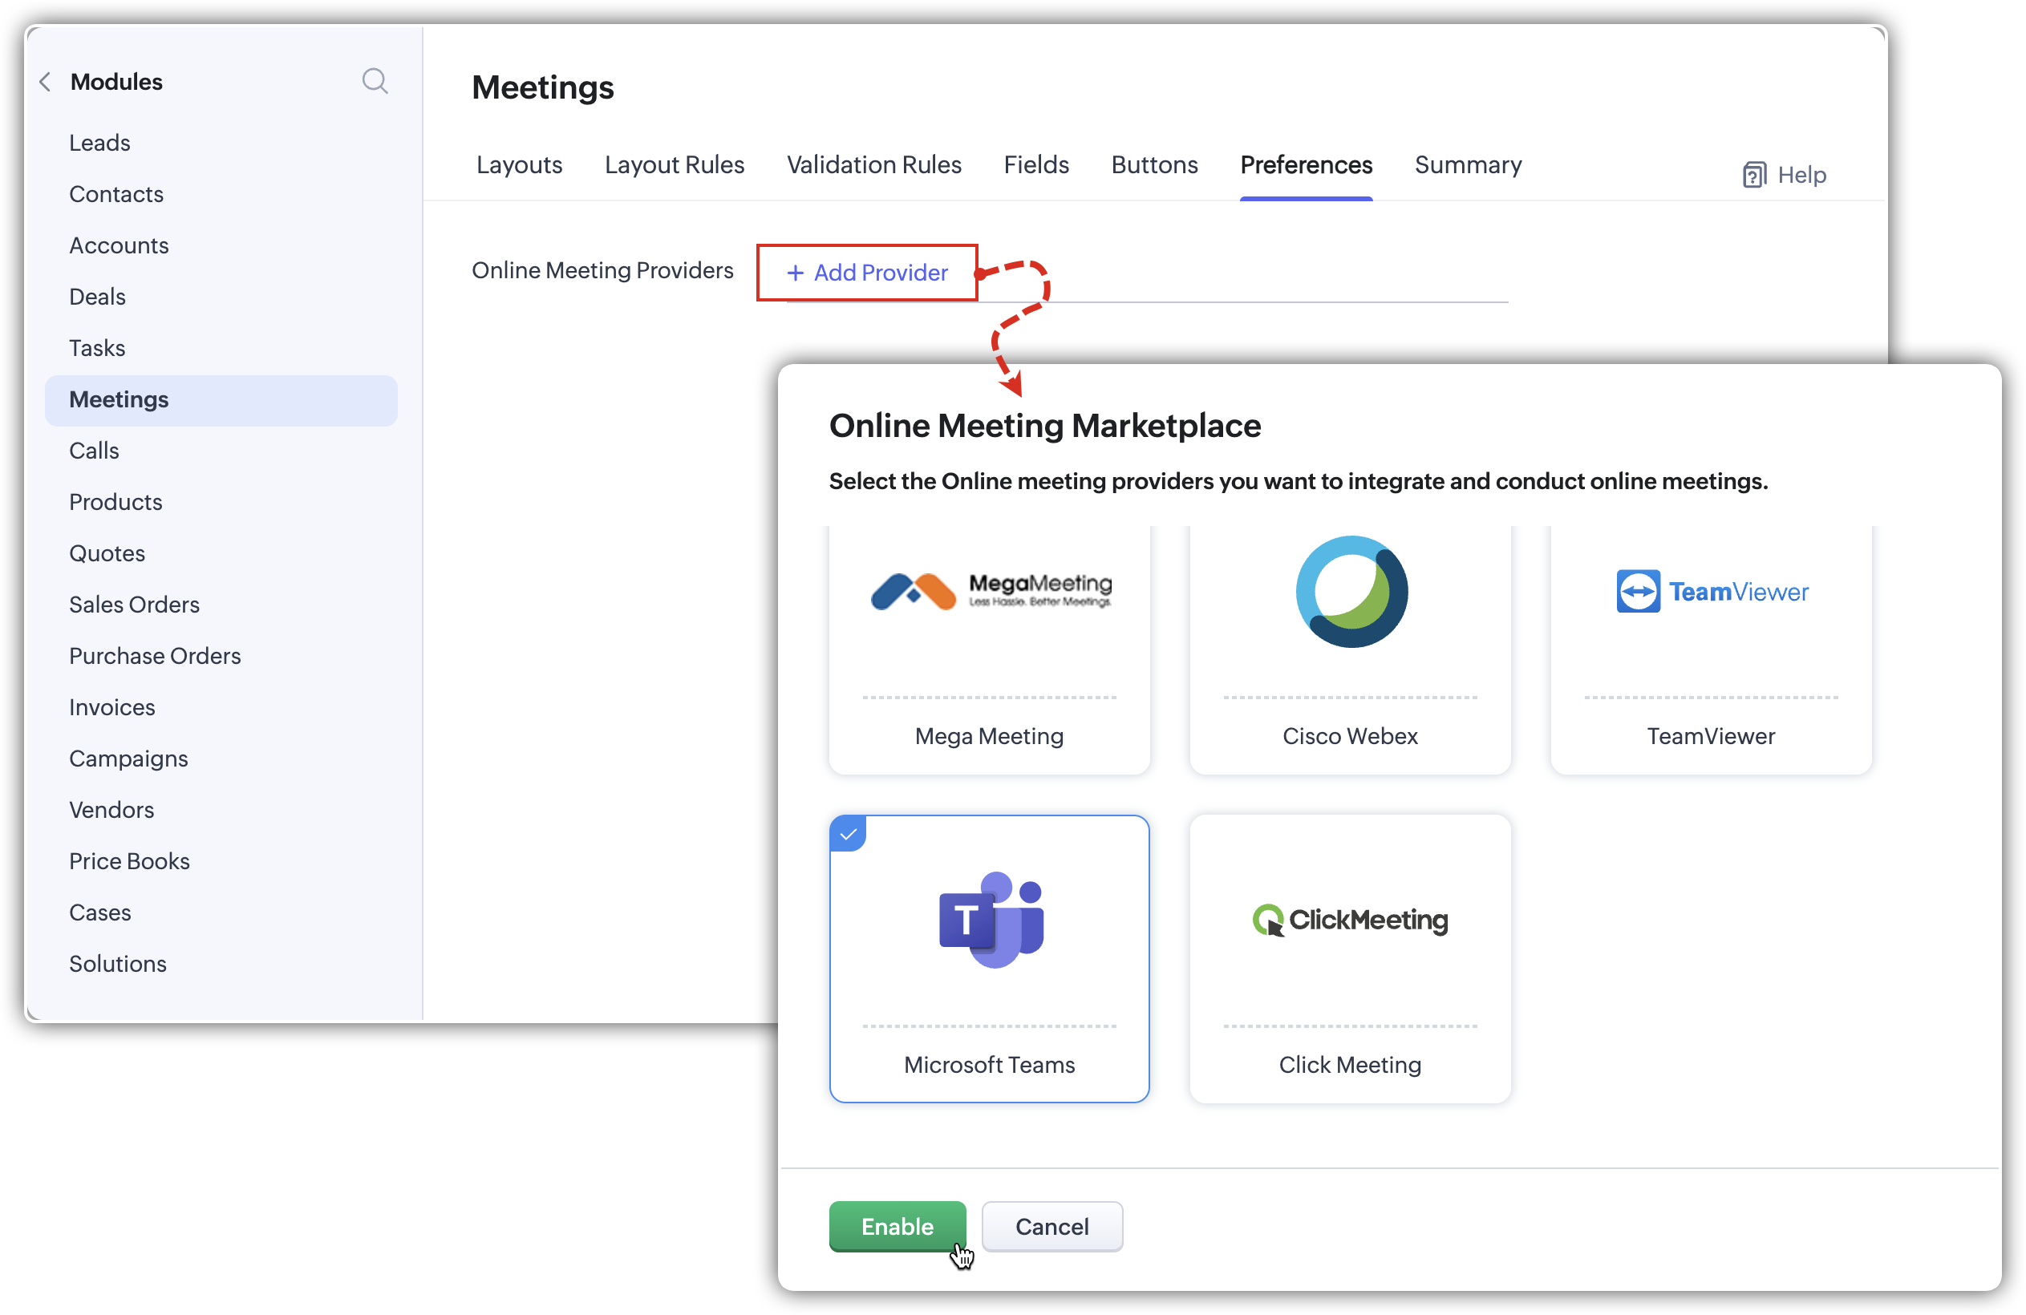
Task: Open the Leads module
Action: click(x=99, y=143)
